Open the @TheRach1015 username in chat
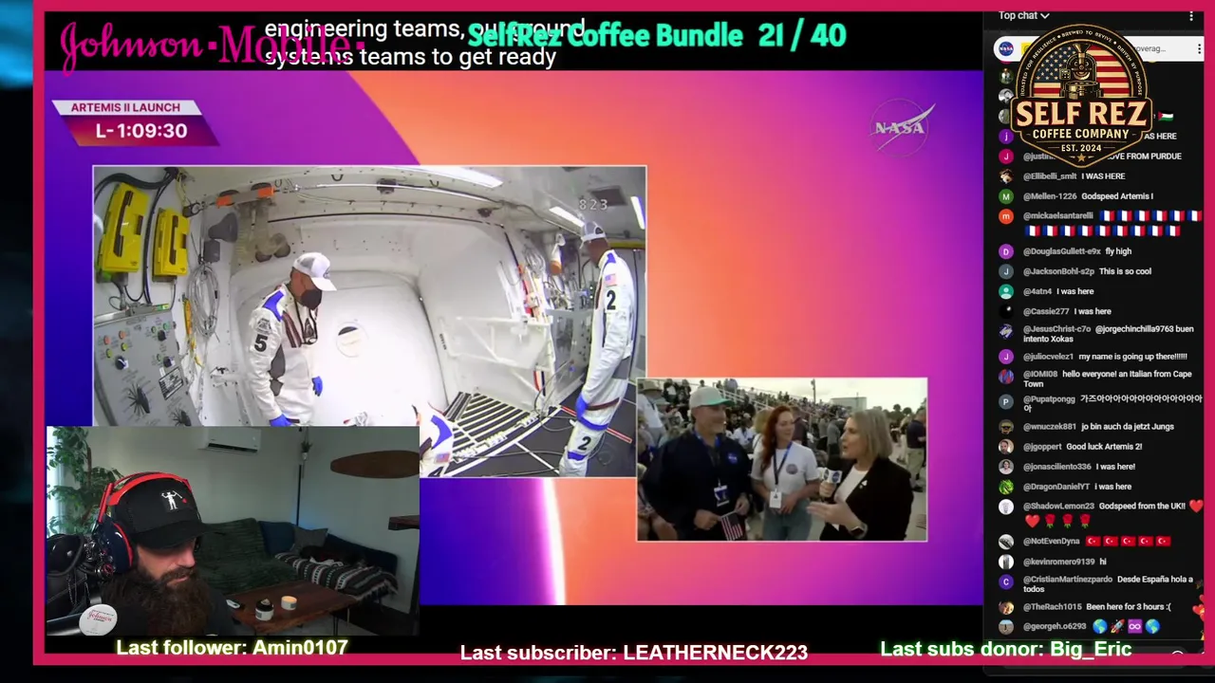 (1053, 607)
